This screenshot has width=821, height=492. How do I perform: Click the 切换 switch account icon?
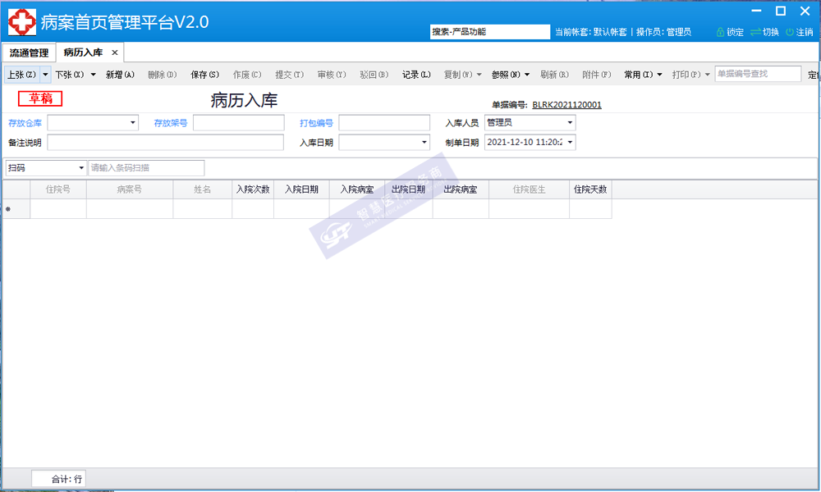[x=756, y=32]
